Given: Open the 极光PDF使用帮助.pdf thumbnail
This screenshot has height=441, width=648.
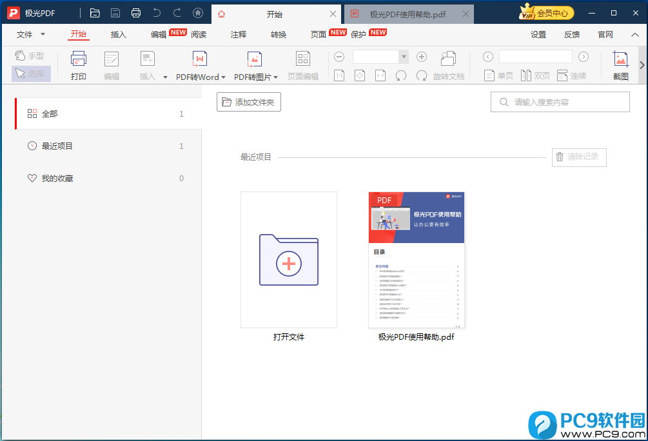Looking at the screenshot, I should click(x=416, y=260).
